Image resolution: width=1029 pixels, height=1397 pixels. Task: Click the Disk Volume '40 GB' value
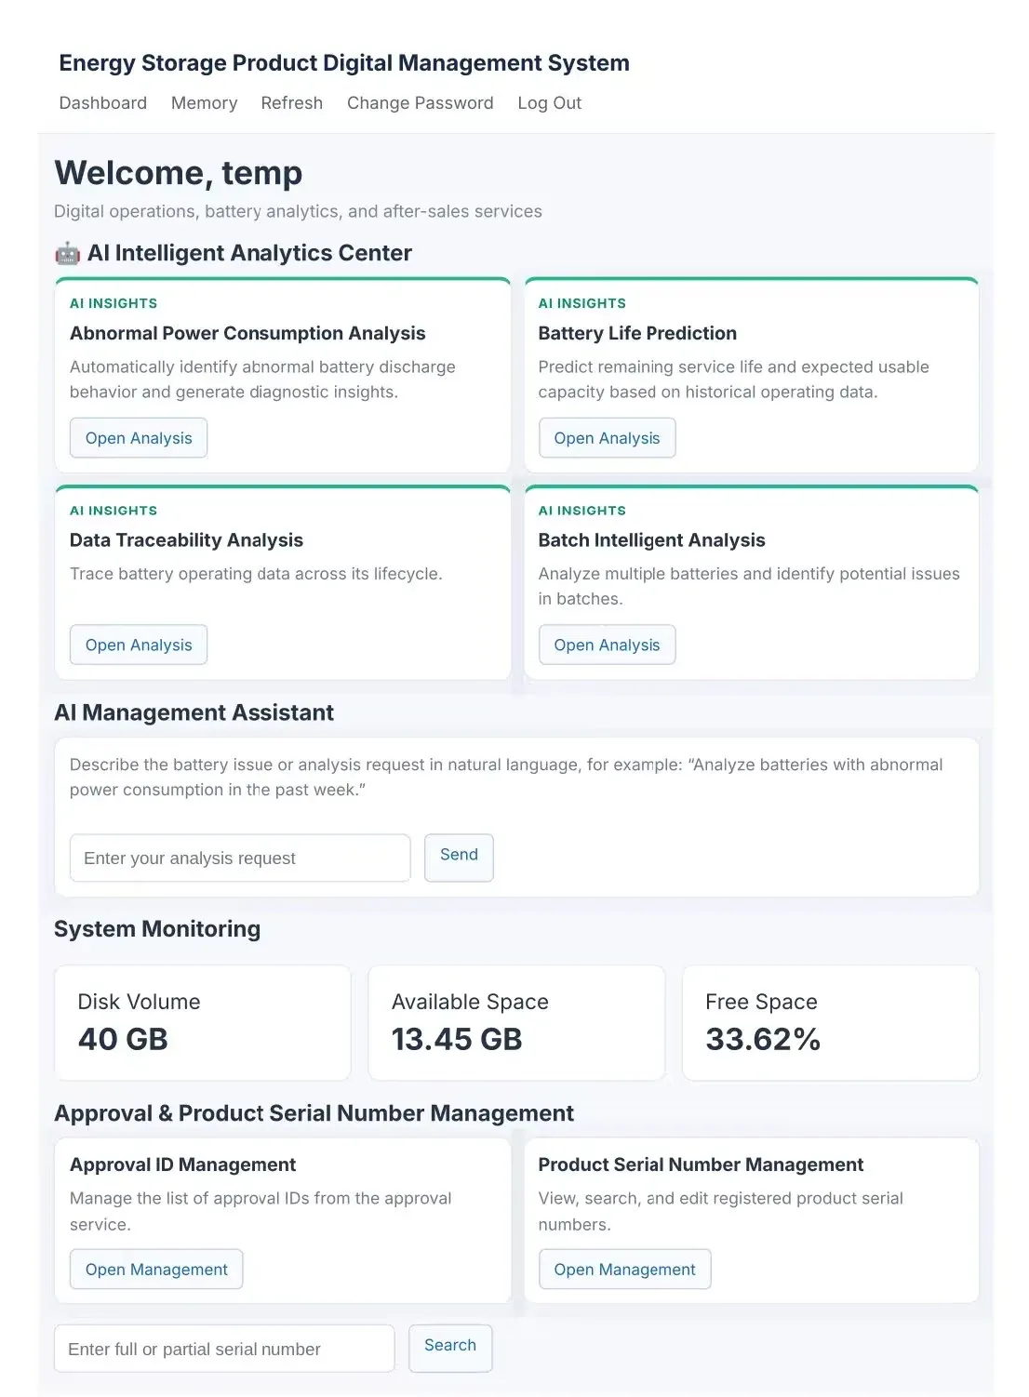[x=123, y=1040]
